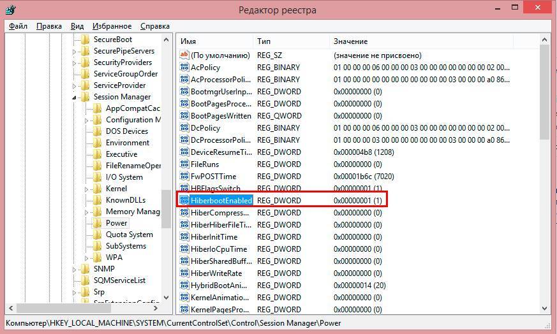Expand the Configuration Manager tree node
Viewport: 557px width, 334px height.
(87, 120)
